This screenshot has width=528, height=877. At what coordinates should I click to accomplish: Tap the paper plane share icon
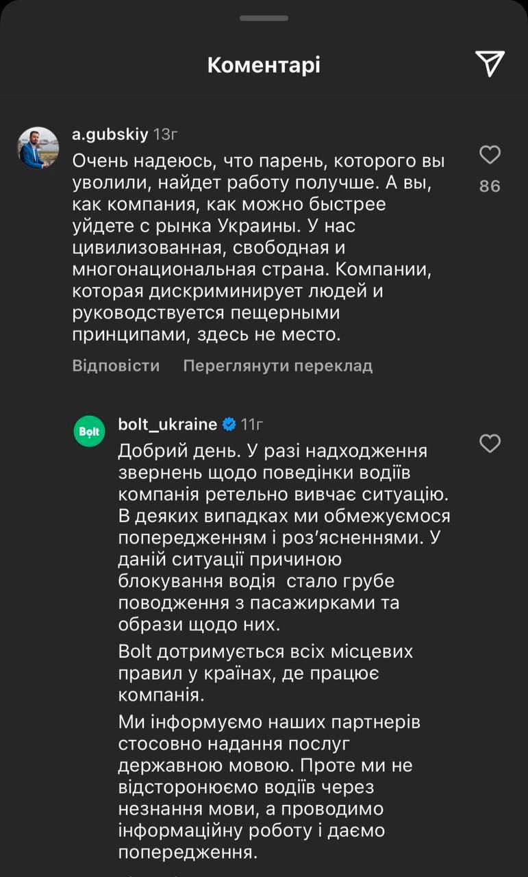pyautogui.click(x=489, y=63)
